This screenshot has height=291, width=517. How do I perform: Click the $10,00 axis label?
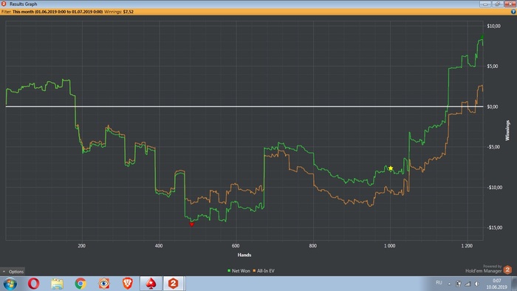pos(493,26)
